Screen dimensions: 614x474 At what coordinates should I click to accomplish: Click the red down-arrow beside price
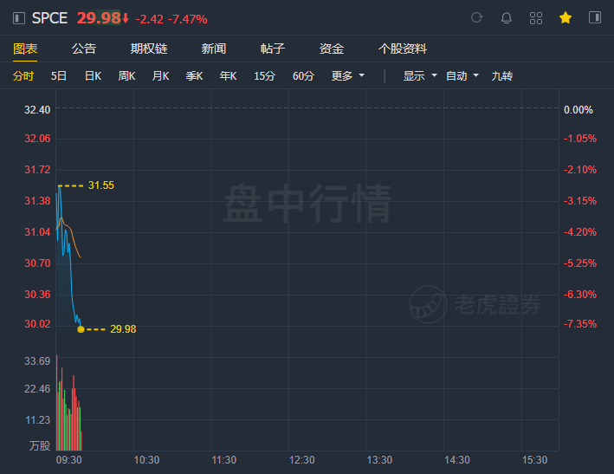(x=126, y=18)
